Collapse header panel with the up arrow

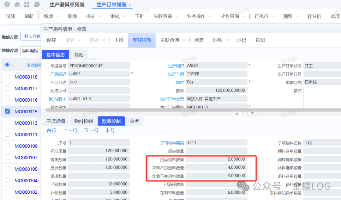click(x=237, y=113)
